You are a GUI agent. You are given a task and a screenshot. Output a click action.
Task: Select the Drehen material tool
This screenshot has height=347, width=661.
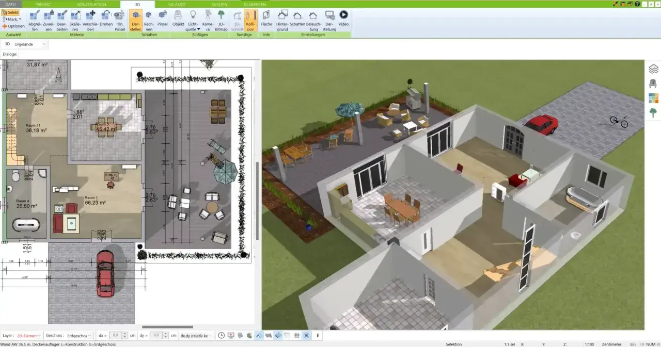point(106,18)
